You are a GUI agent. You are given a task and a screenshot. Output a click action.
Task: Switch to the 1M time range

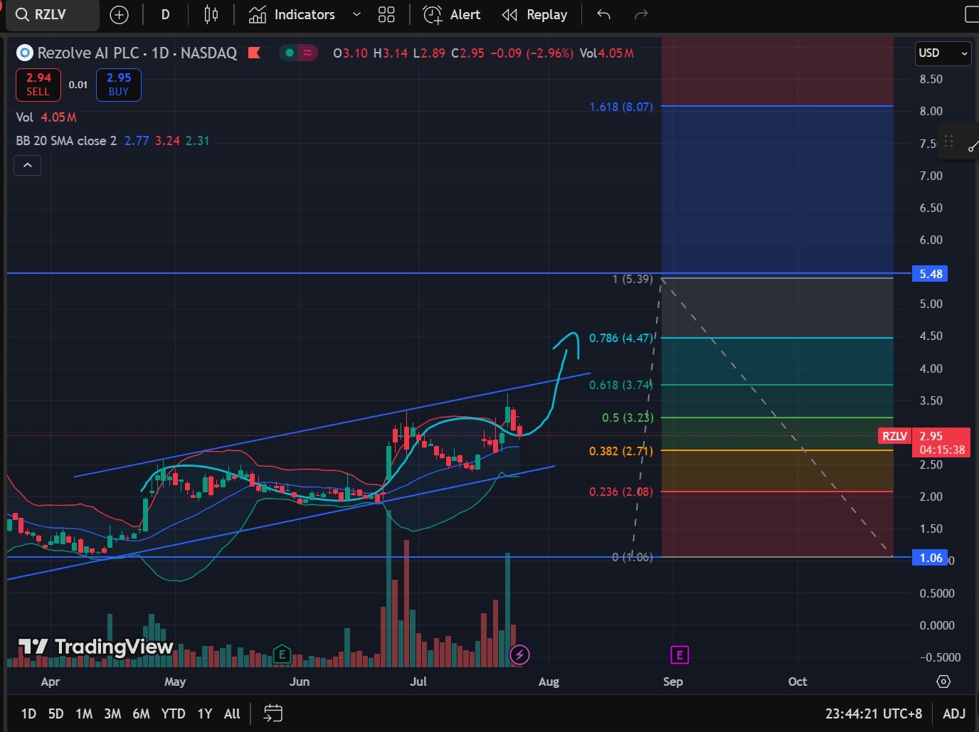[84, 714]
